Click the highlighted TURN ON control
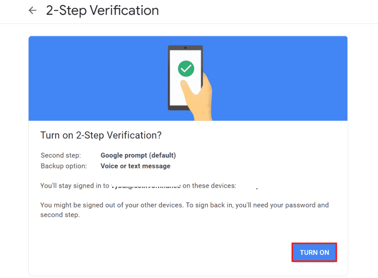This screenshot has width=378, height=278. [314, 252]
